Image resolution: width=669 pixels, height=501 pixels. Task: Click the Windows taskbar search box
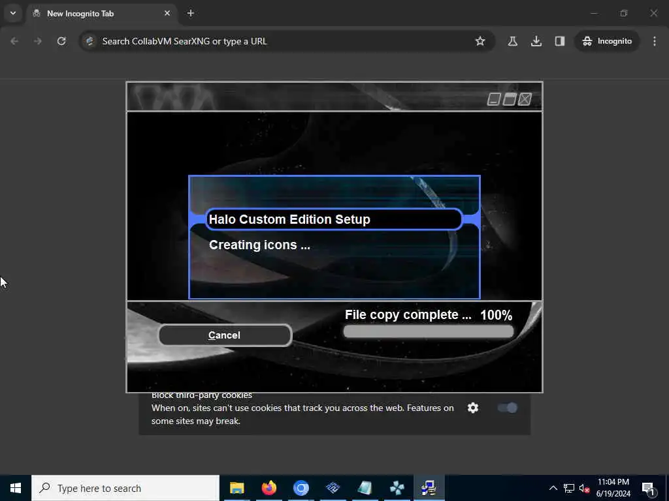pyautogui.click(x=125, y=488)
